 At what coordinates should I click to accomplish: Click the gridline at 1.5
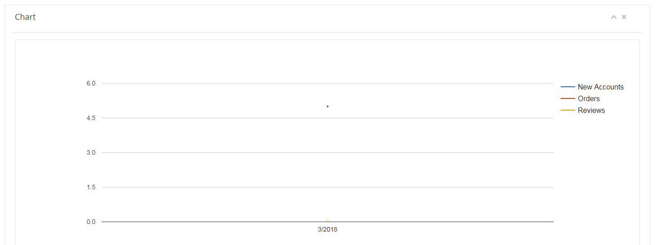pos(225,187)
